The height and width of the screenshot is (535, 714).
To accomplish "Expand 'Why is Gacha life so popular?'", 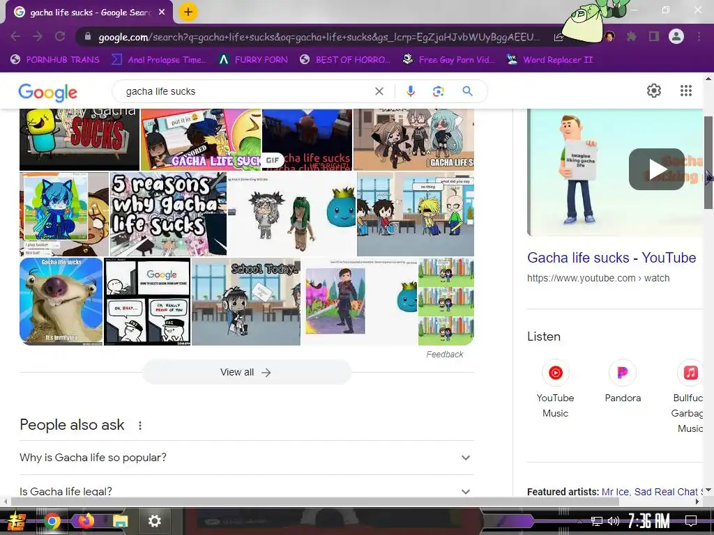I will [246, 458].
